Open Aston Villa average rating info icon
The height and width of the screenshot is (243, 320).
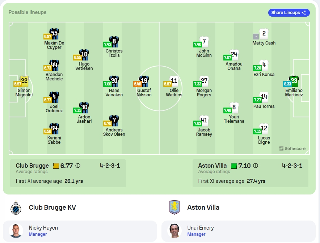tap(256, 166)
